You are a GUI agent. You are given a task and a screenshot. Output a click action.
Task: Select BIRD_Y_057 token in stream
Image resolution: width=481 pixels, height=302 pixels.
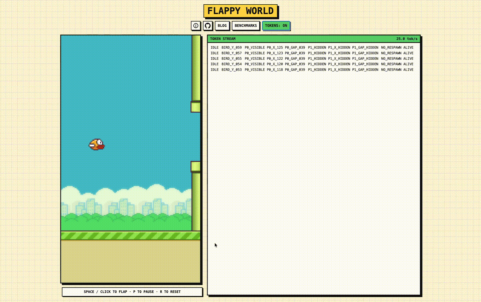tap(231, 53)
